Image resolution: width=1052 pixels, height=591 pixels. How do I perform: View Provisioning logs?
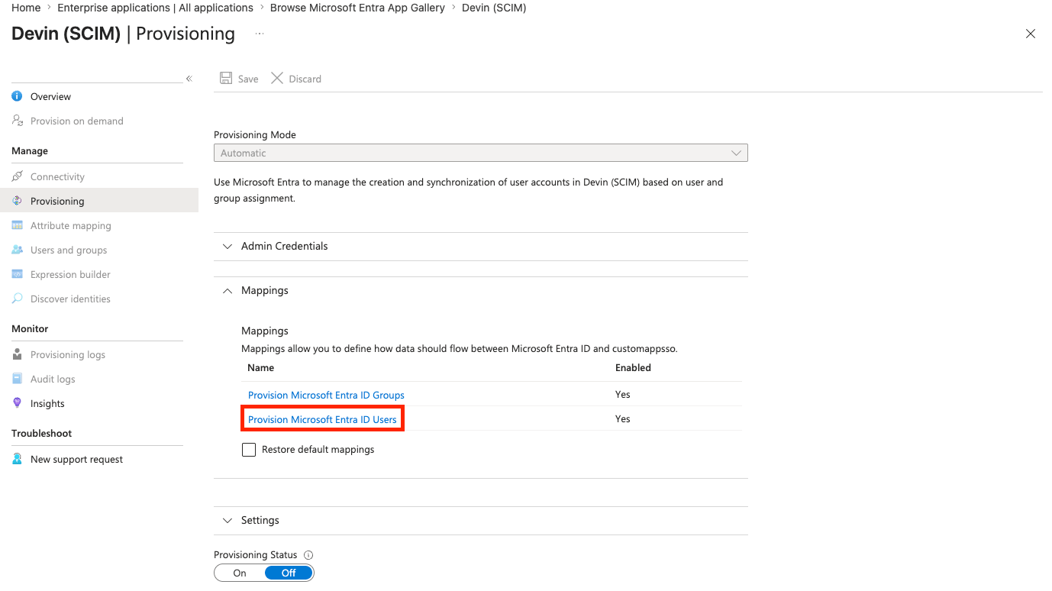pos(68,354)
